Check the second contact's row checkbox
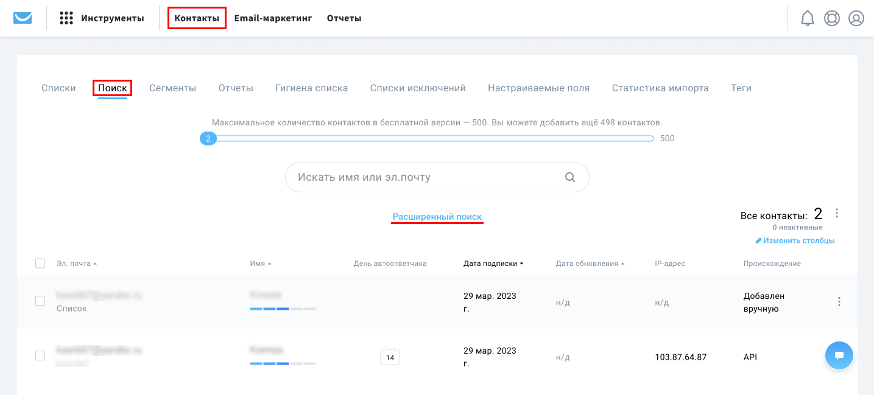The width and height of the screenshot is (874, 395). point(40,356)
